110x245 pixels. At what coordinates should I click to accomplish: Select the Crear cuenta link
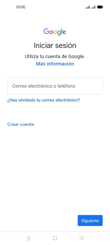20,124
